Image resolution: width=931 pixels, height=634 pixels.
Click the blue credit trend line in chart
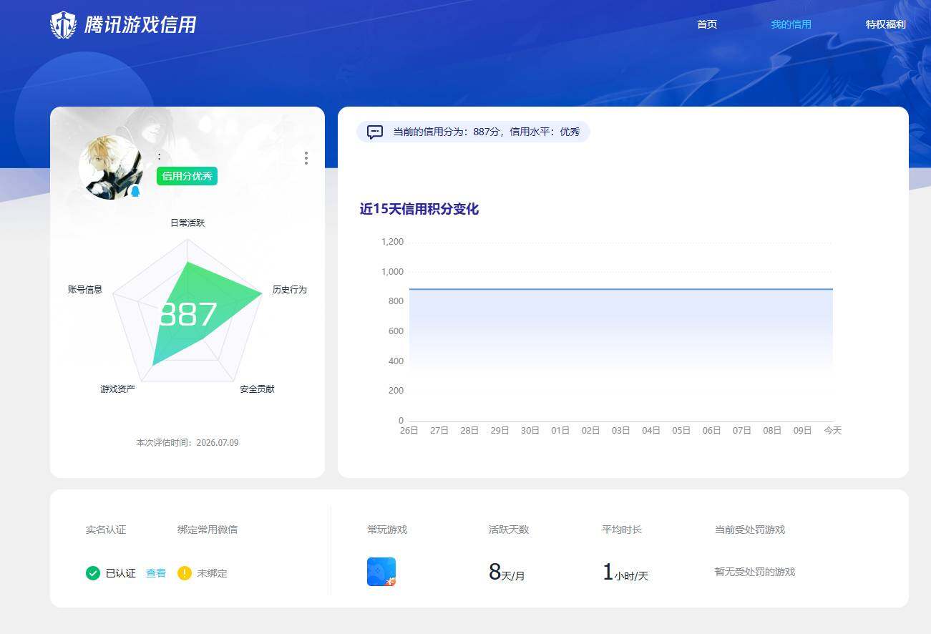tap(621, 289)
